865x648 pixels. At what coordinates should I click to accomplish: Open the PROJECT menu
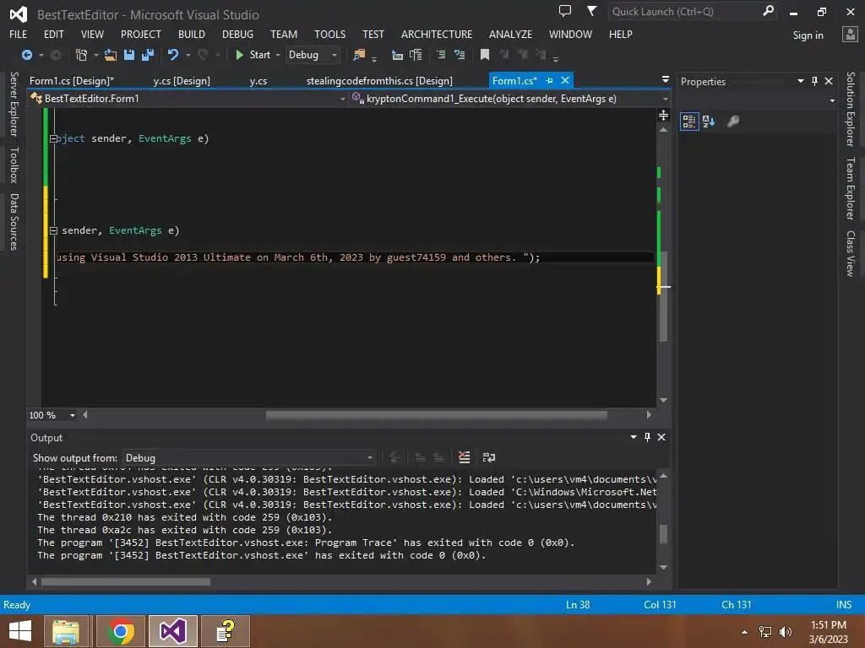[141, 34]
